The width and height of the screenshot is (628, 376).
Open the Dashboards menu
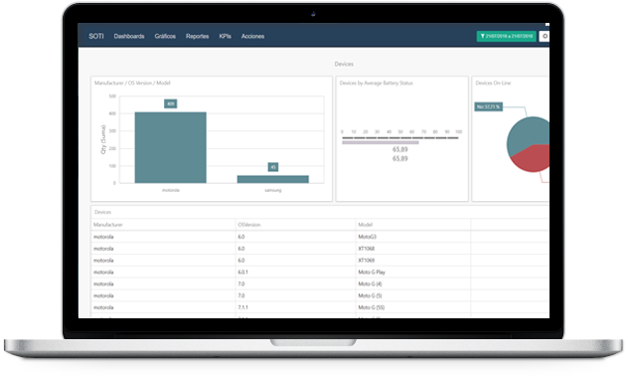(x=129, y=36)
